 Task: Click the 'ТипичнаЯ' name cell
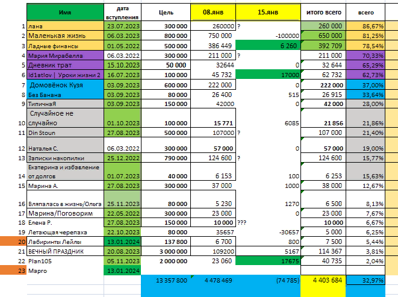[x=65, y=104]
